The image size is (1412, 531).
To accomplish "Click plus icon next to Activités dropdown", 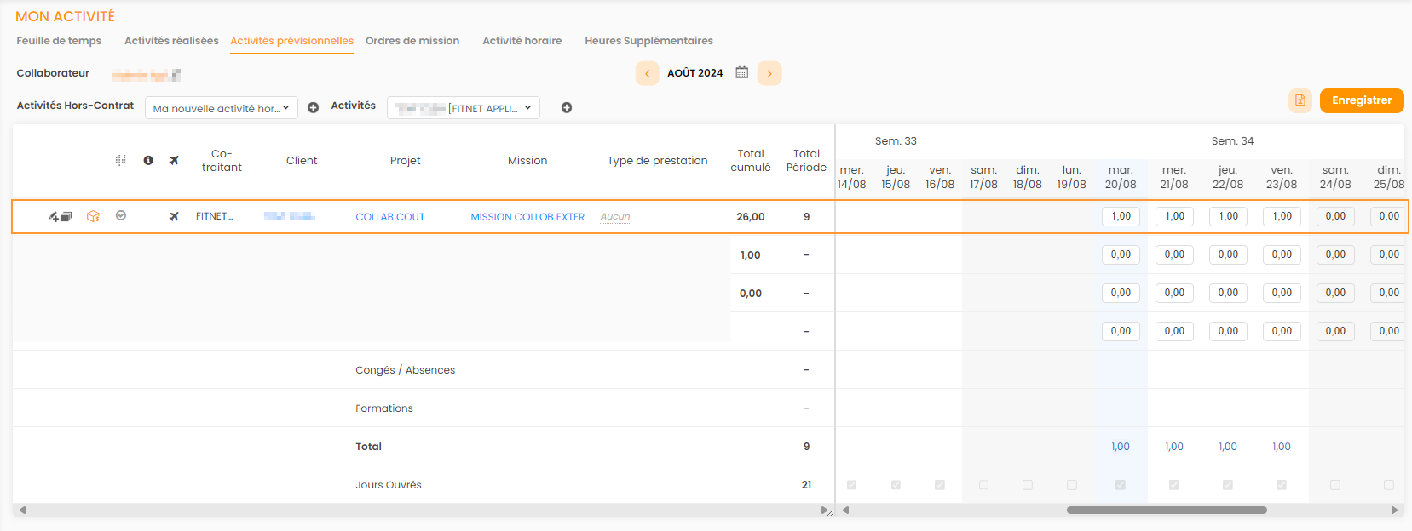I will [567, 108].
